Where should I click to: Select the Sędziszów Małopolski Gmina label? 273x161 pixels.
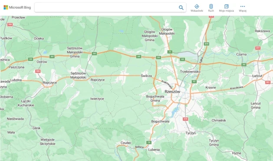pyautogui.click(x=75, y=52)
